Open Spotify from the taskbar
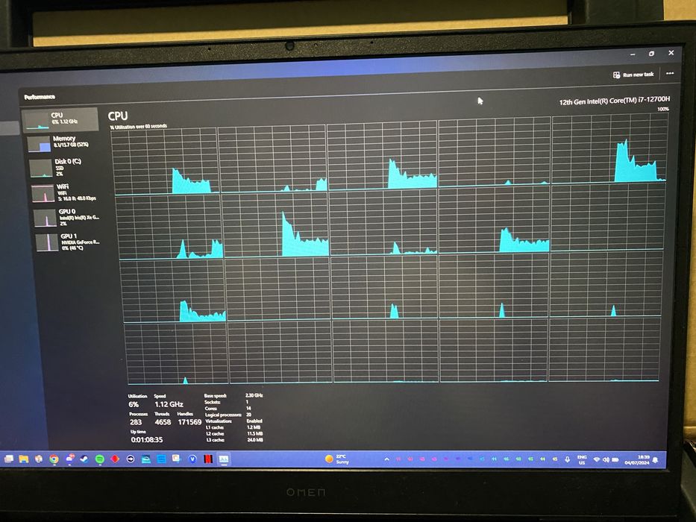This screenshot has height=522, width=696. [x=99, y=459]
